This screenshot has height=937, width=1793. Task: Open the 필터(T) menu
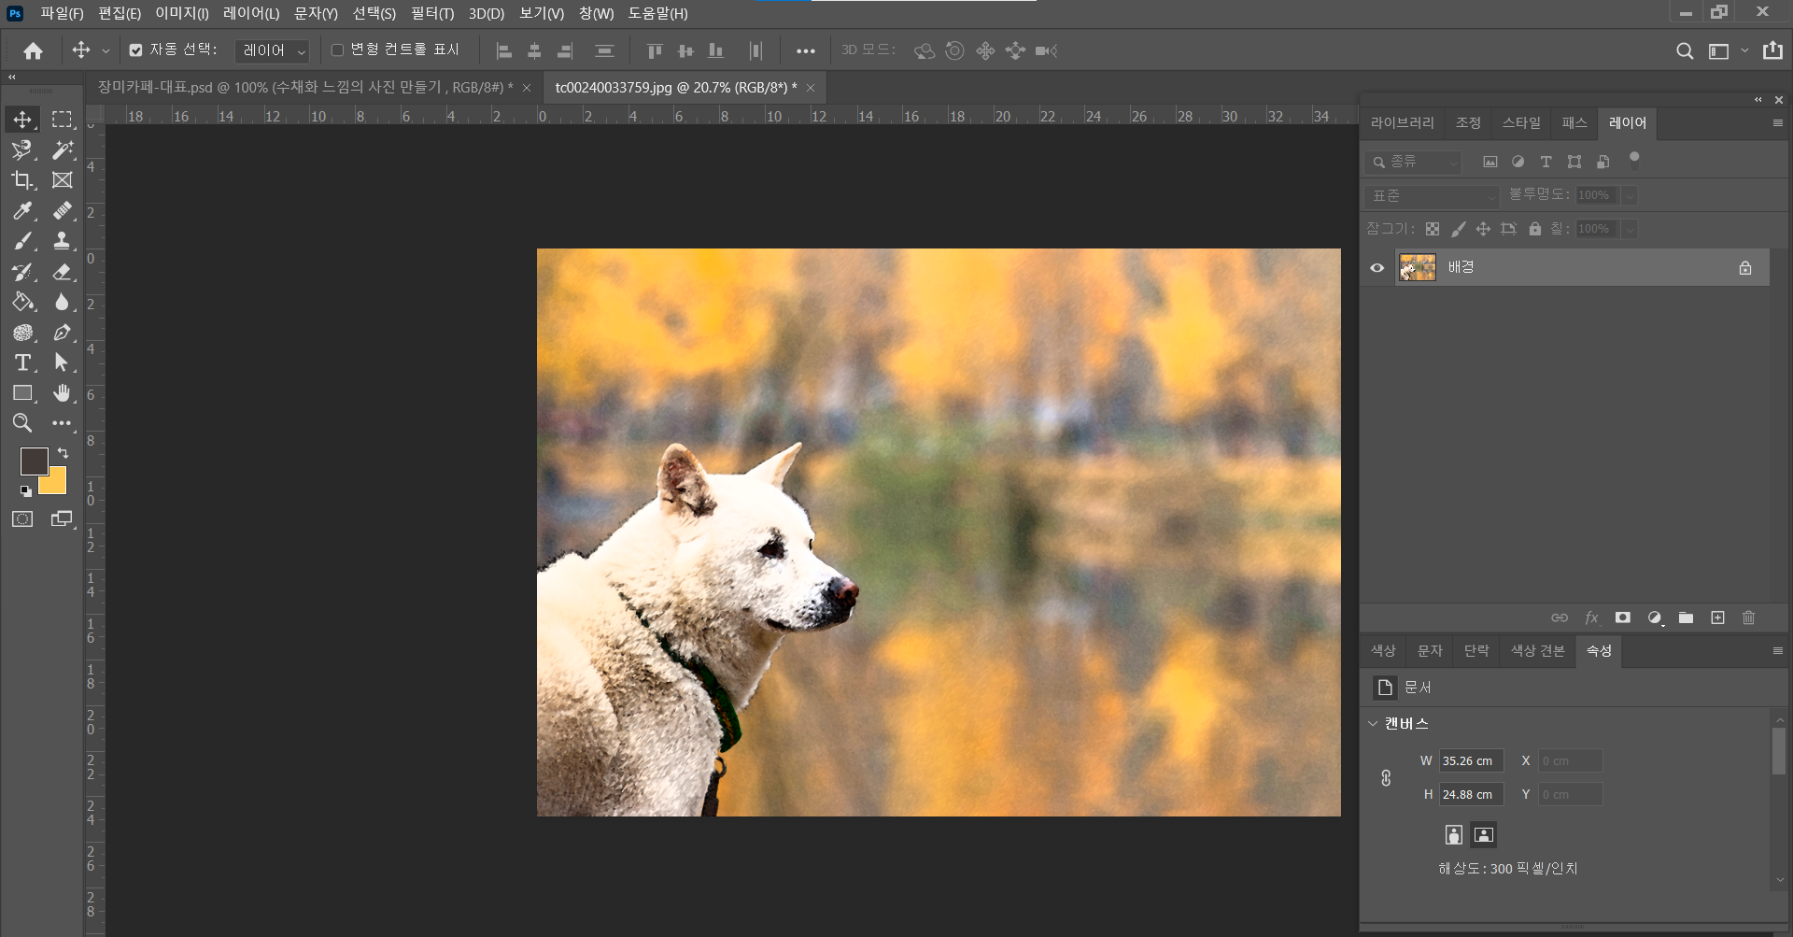(x=431, y=13)
